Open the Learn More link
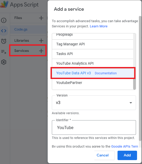The width and height of the screenshot is (142, 164). 99,26
